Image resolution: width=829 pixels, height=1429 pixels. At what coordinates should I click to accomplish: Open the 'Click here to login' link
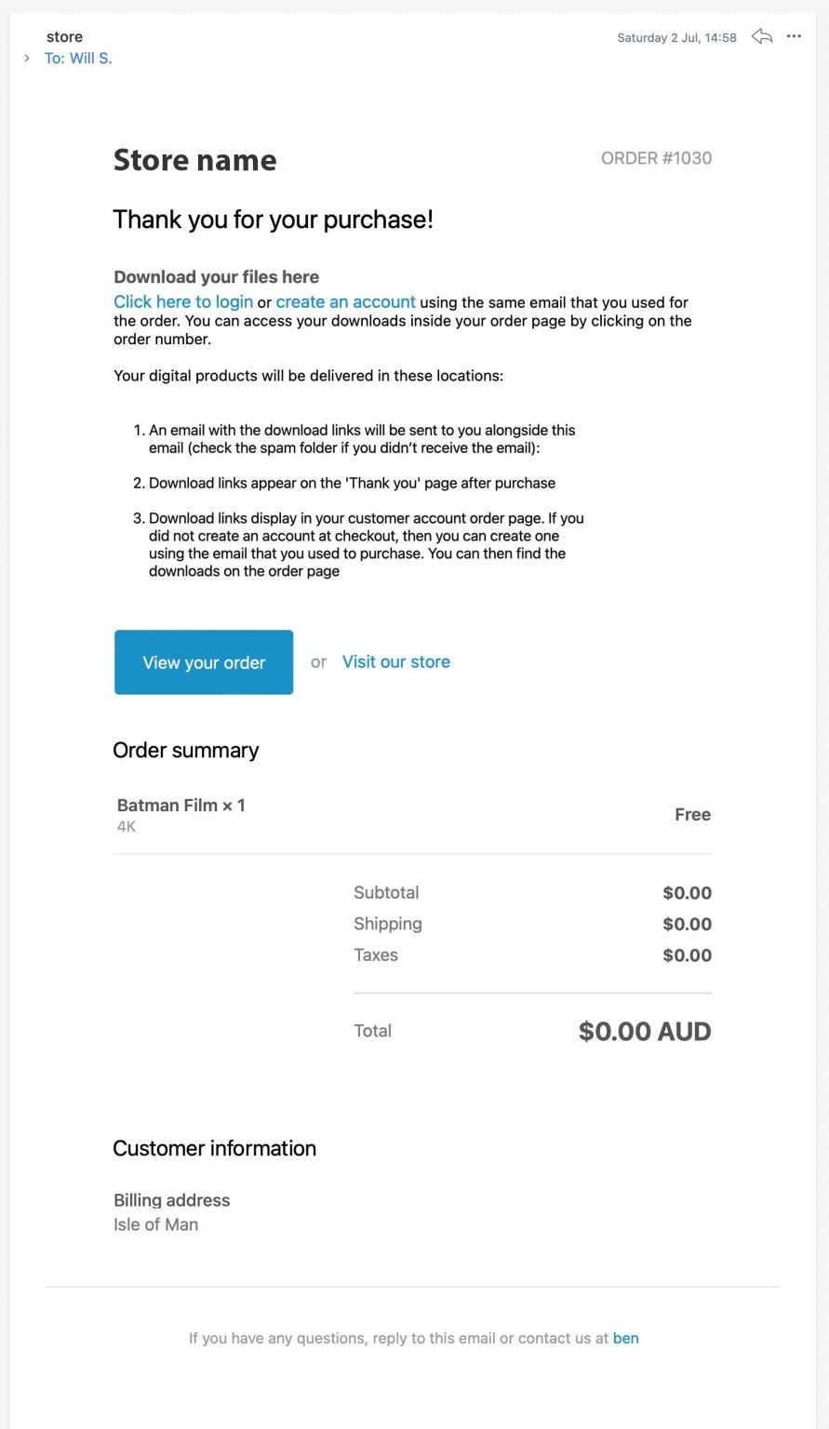(183, 302)
